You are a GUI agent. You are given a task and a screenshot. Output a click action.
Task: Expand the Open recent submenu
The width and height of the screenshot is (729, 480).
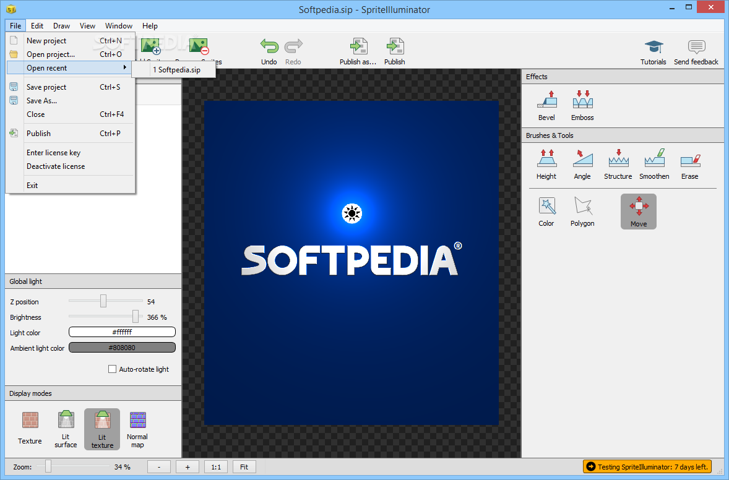click(71, 68)
